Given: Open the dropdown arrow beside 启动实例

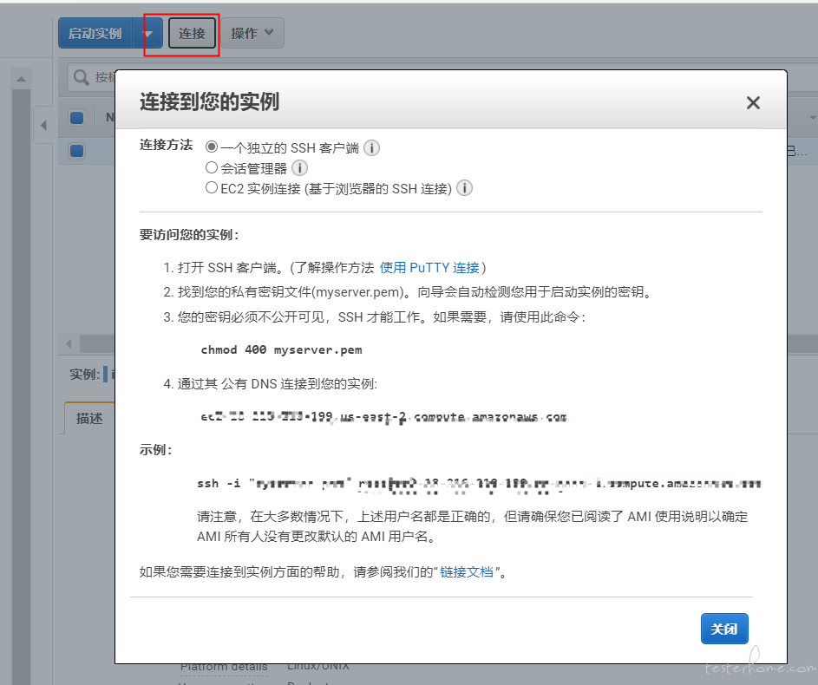Looking at the screenshot, I should coord(147,33).
